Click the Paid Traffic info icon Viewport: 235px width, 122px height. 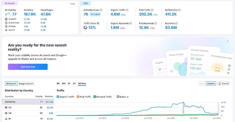click(x=152, y=10)
